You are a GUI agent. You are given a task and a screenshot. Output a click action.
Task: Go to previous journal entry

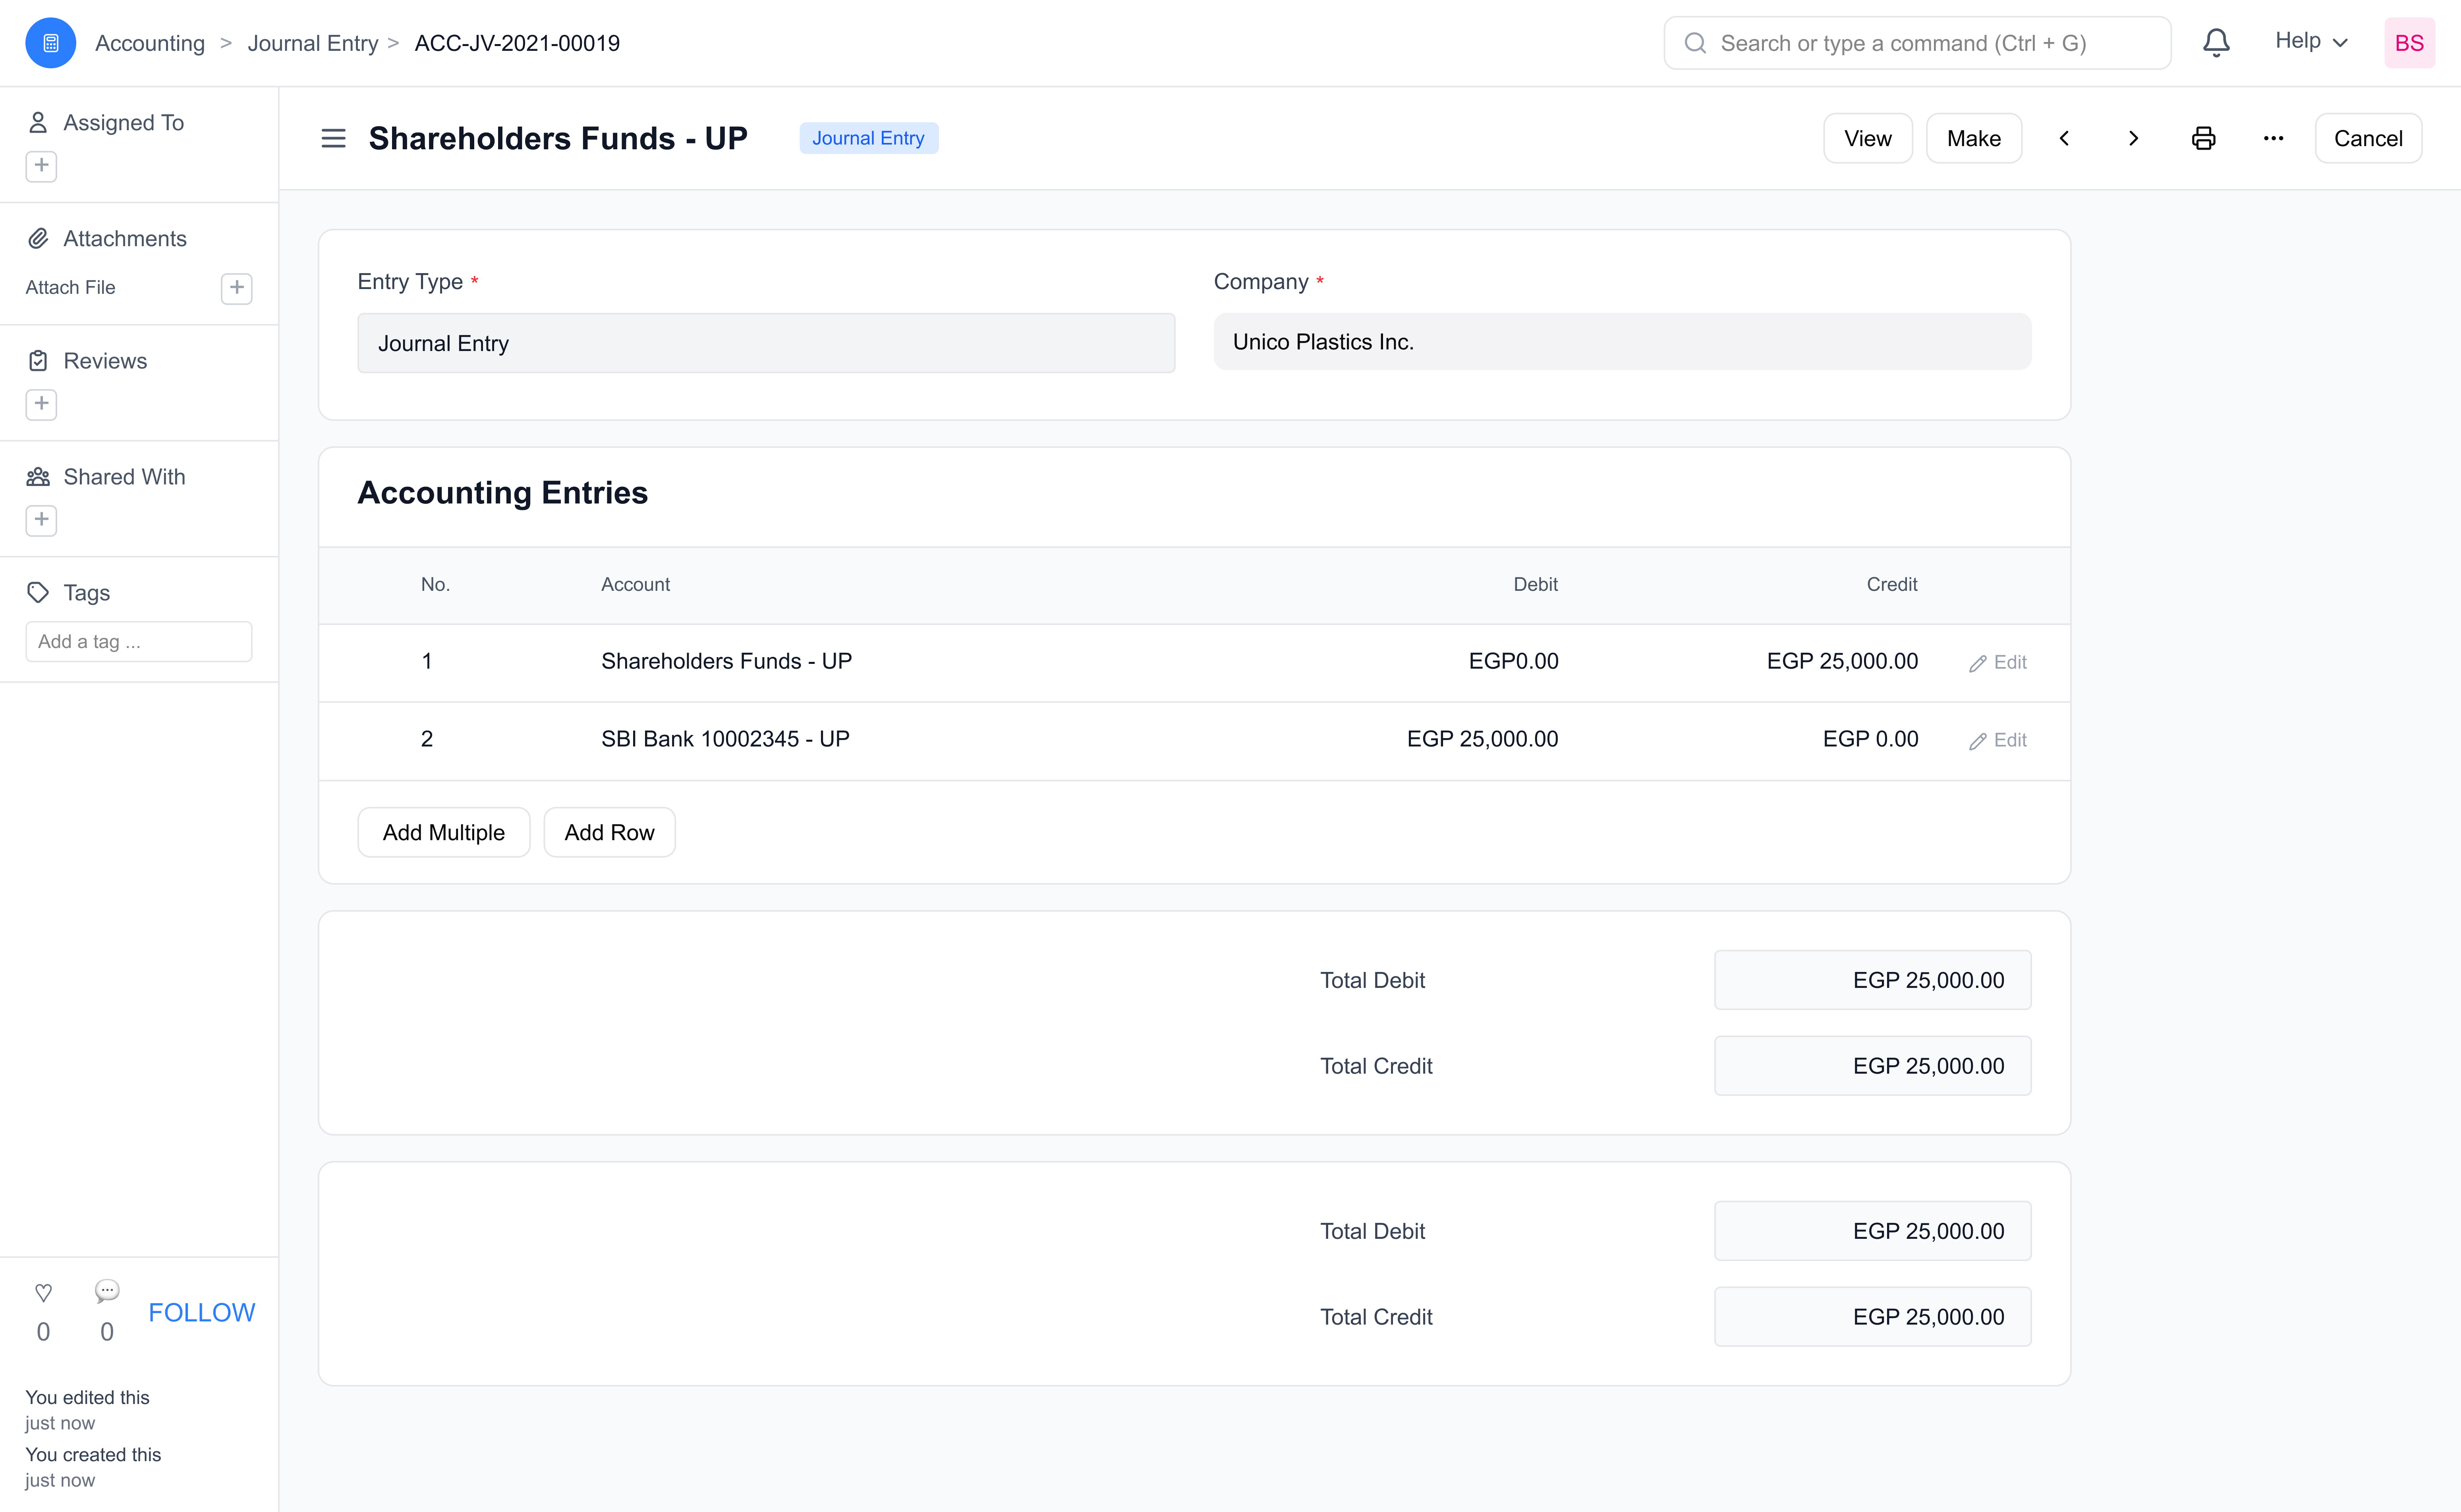tap(2064, 138)
